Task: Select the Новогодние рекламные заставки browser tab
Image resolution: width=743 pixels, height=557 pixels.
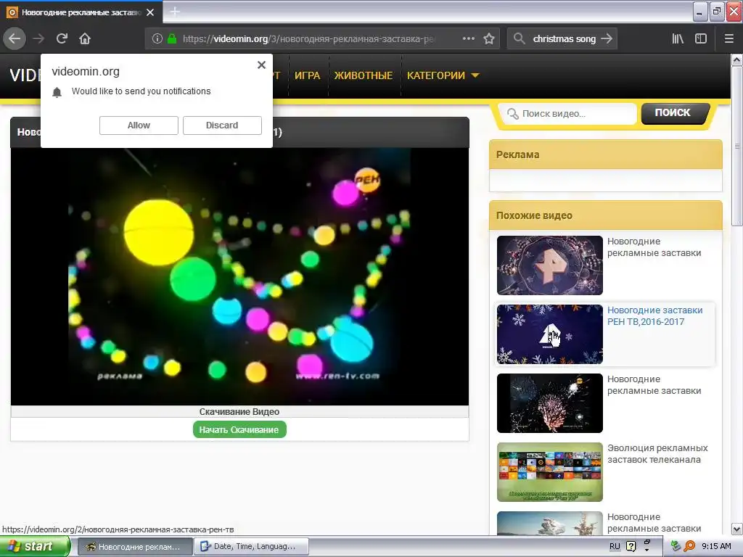Action: [81, 12]
